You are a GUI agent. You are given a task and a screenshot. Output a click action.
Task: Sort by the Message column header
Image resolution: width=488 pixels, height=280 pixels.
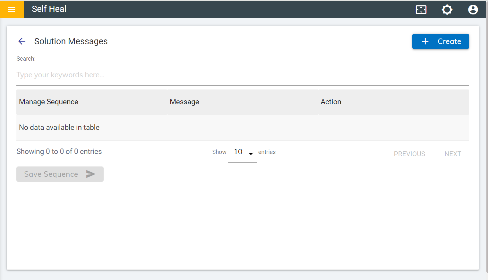tap(184, 102)
